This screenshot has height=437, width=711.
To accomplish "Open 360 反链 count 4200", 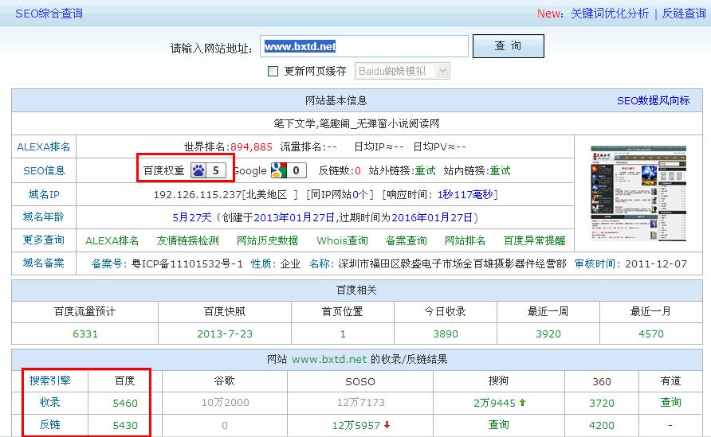I will [x=602, y=426].
